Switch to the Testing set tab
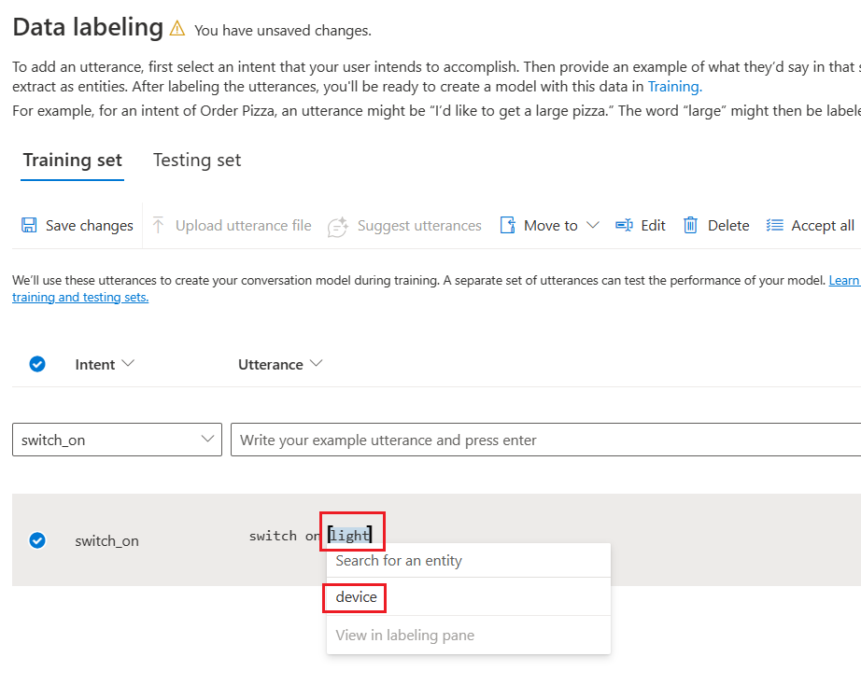Screen dimensions: 861x699 coord(197,161)
